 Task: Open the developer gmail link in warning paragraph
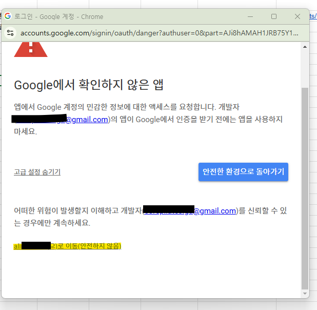(190, 211)
